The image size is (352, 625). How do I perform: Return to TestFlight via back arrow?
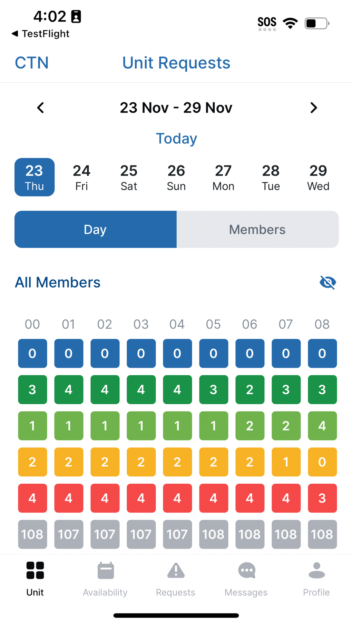click(x=15, y=33)
